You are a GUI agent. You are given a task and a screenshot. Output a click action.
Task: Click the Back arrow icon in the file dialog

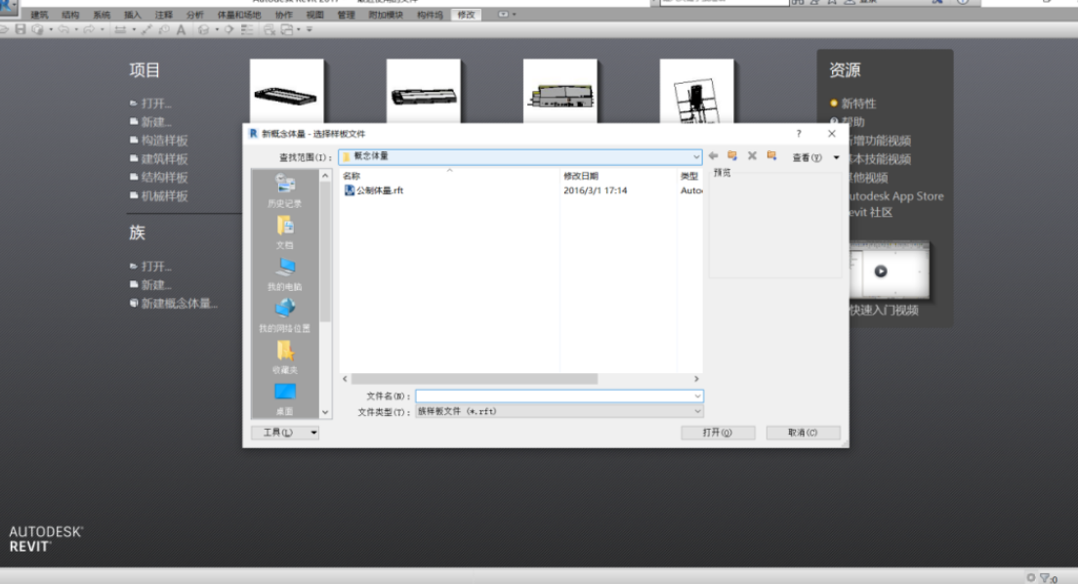tap(714, 156)
